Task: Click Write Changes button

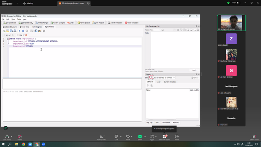Action: (42, 23)
